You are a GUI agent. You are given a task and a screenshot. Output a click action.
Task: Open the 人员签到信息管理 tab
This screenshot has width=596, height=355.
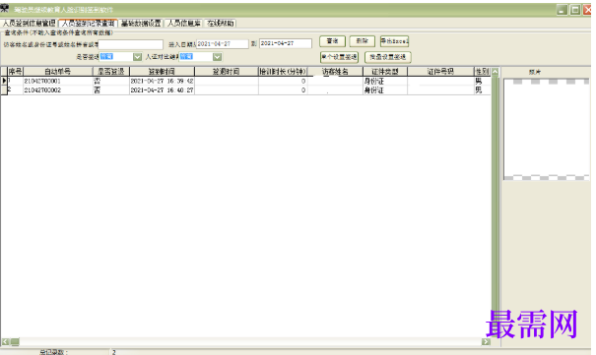[x=30, y=24]
